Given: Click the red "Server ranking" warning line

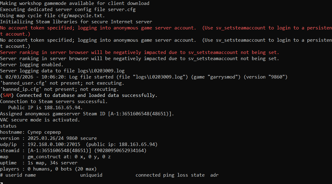Looking at the screenshot, I should 140,52.
